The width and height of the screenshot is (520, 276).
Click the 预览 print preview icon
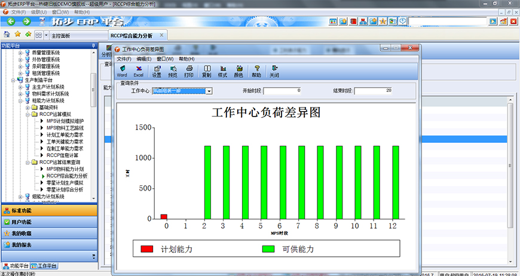coord(173,71)
